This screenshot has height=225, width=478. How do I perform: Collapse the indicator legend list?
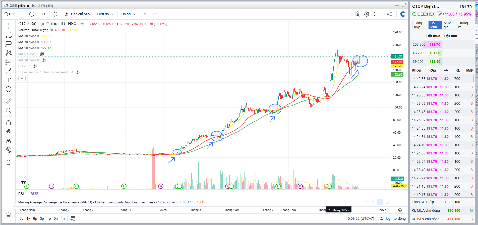pos(22,78)
